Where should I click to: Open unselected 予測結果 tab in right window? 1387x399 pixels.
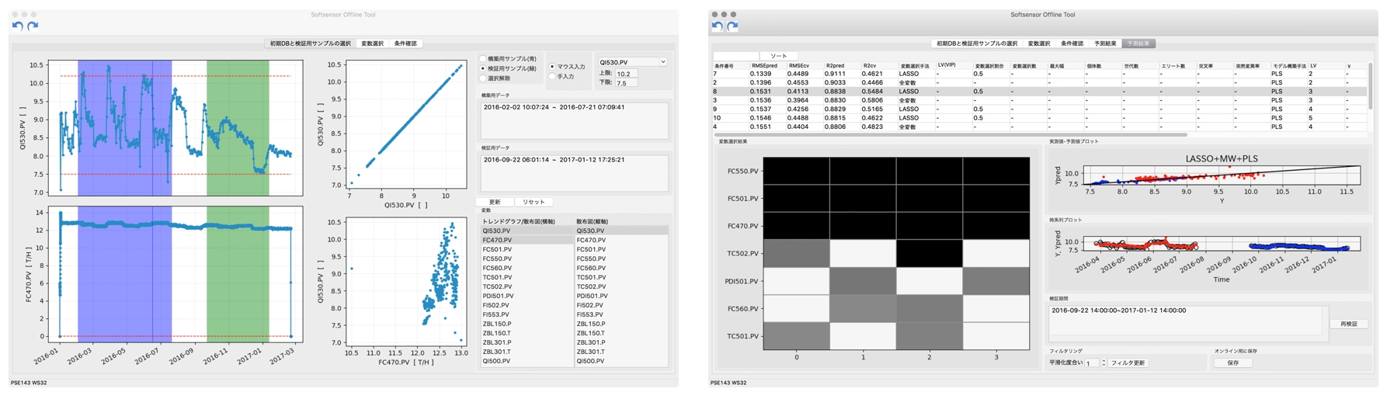click(x=1105, y=43)
